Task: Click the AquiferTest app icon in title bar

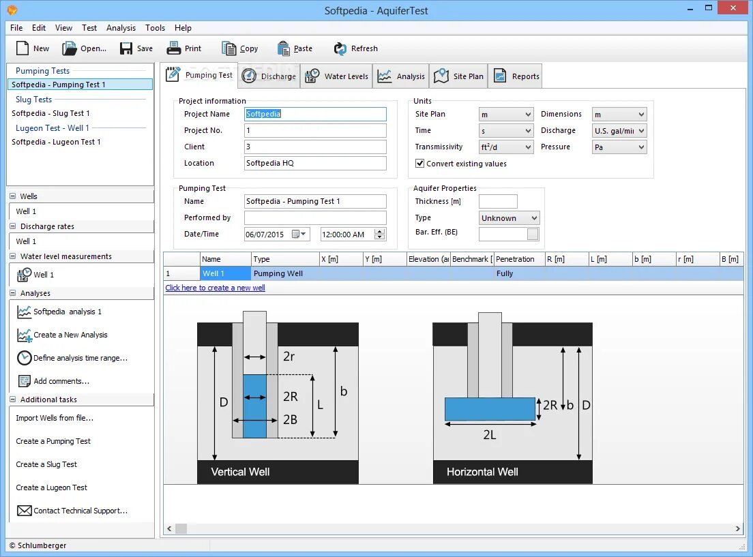Action: (x=12, y=10)
